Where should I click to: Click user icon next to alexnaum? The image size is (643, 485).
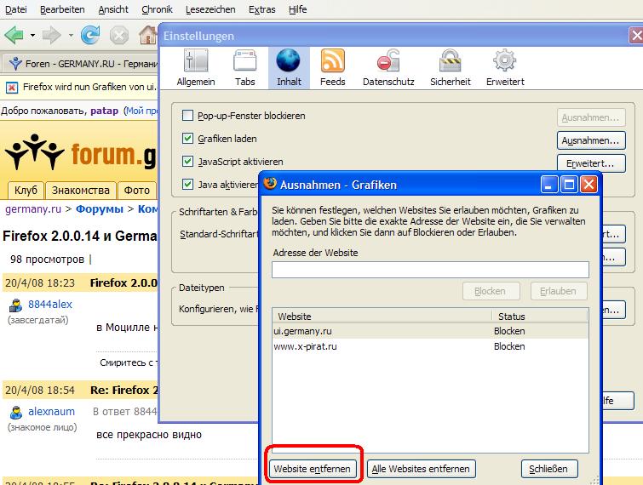[16, 412]
